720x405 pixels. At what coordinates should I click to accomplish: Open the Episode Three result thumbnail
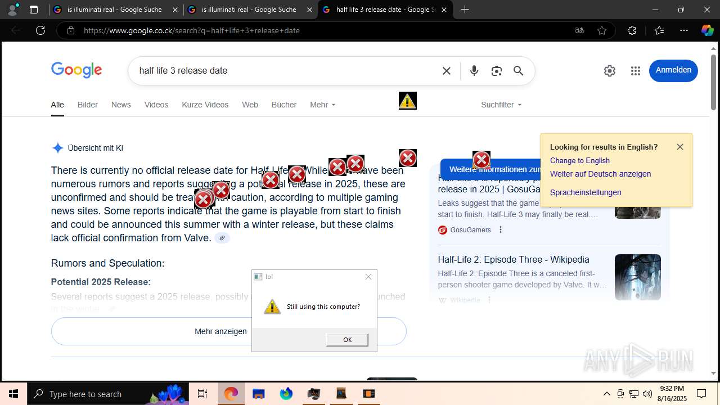tap(638, 277)
